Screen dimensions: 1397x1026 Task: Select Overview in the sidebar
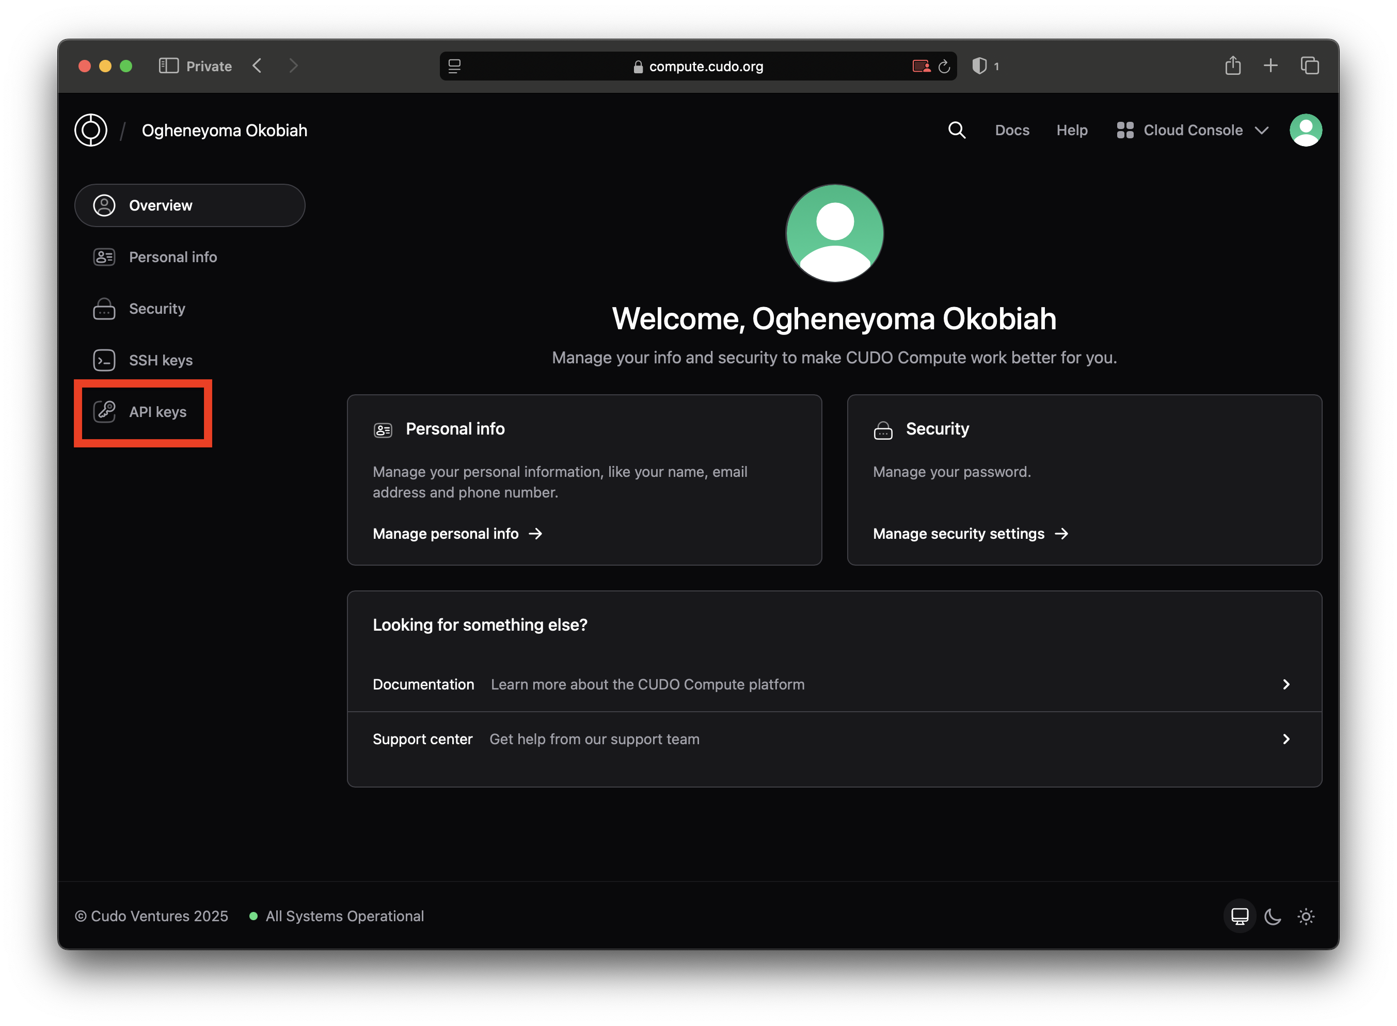pyautogui.click(x=189, y=205)
